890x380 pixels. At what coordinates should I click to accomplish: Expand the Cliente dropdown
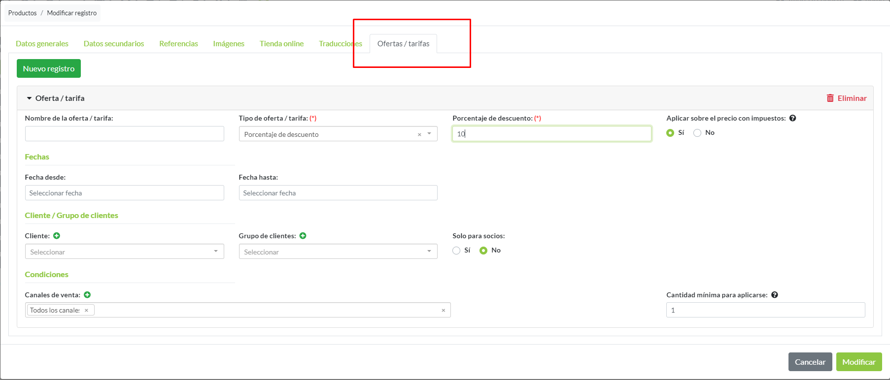click(x=216, y=252)
